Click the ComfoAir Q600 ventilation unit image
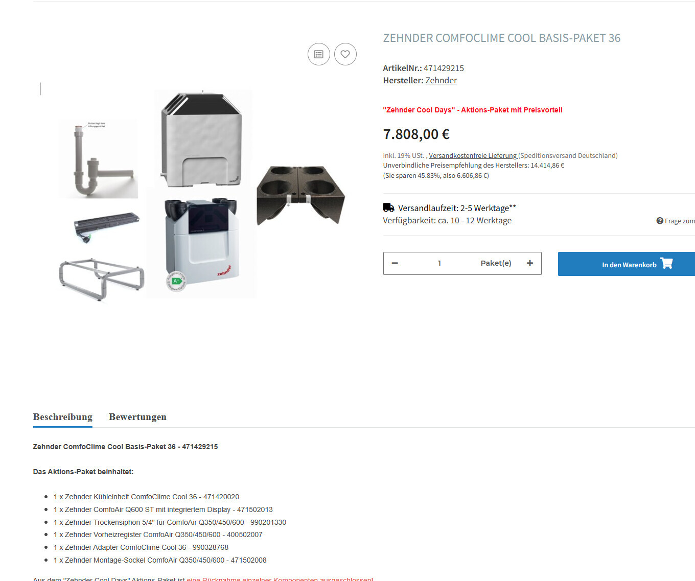The image size is (695, 581). coord(202,240)
